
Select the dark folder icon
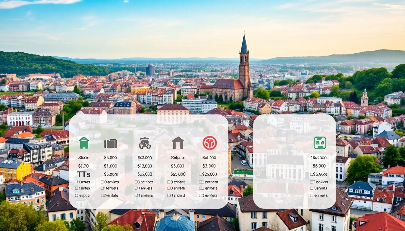pos(111,143)
